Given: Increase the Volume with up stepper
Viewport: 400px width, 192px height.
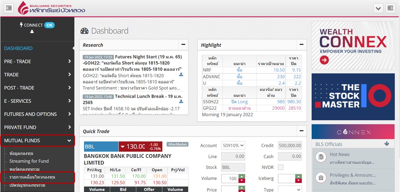Looking at the screenshot, I should point(242,176).
